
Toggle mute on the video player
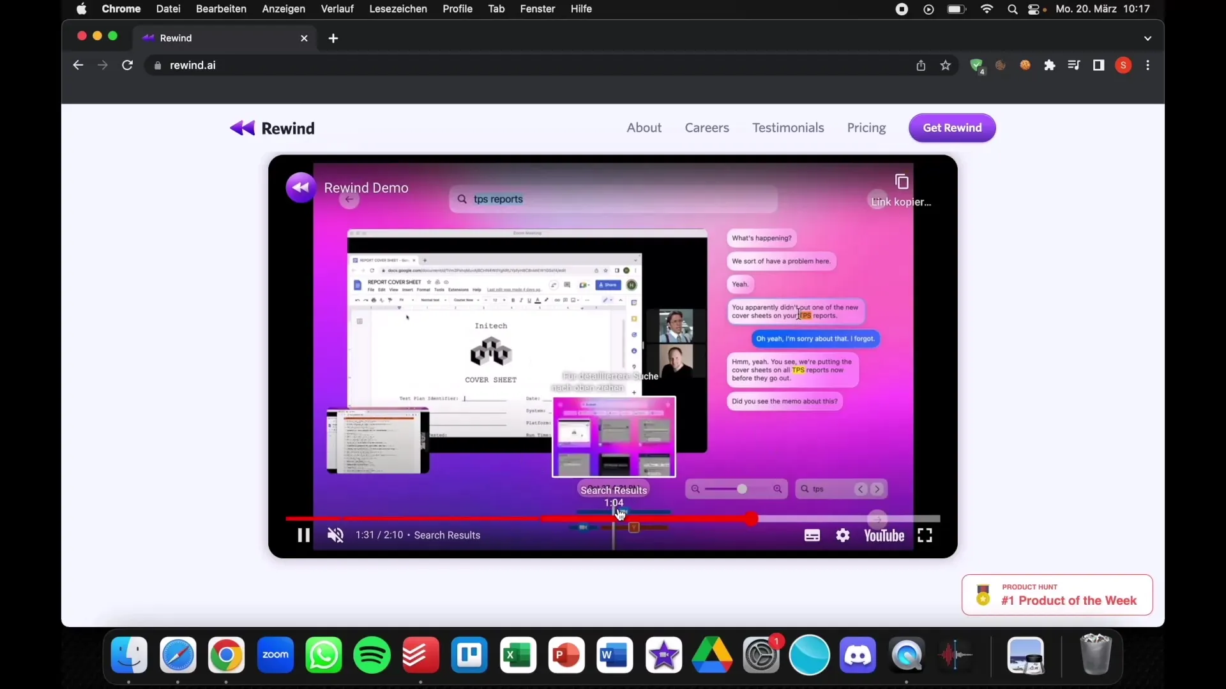[x=336, y=535]
